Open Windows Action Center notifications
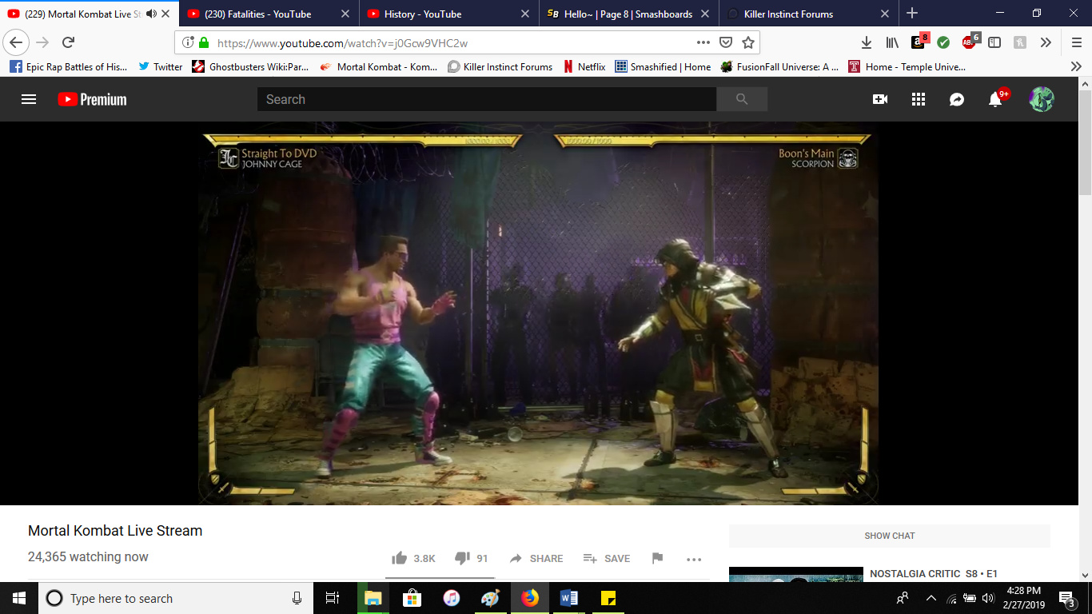Viewport: 1092px width, 614px height. tap(1066, 598)
